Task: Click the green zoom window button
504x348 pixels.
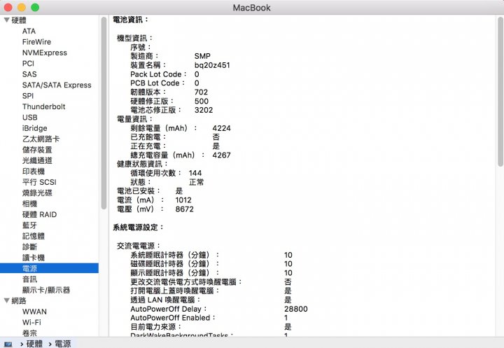Action: 35,8
